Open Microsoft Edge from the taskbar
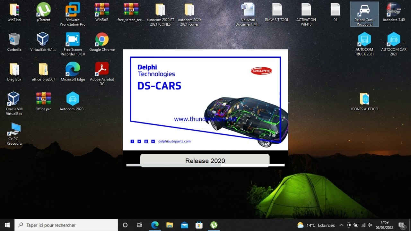This screenshot has height=231, width=411. pos(155,225)
